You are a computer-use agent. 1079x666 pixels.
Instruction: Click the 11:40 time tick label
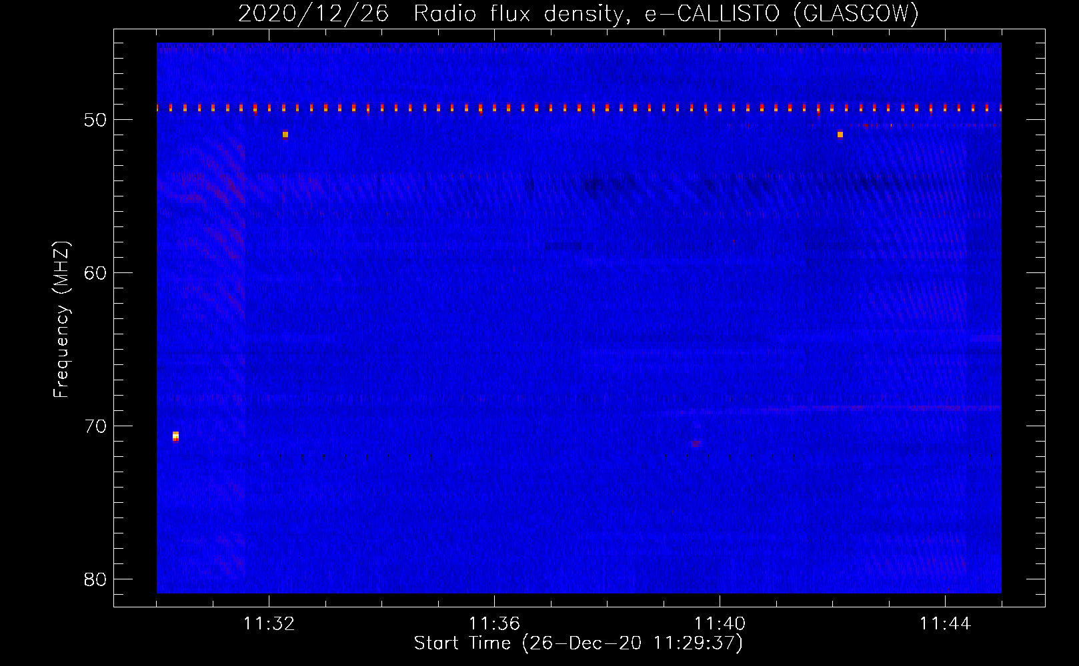[720, 624]
